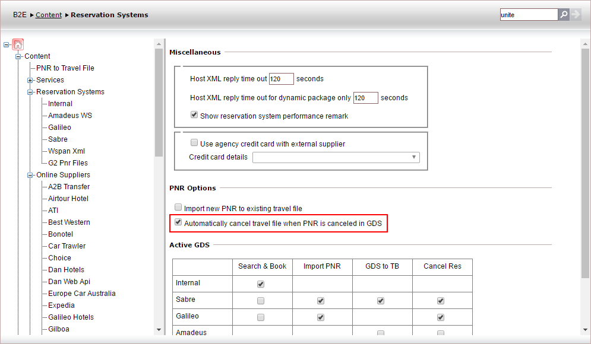
Task: Open the Credit card details dropdown
Action: tap(336, 157)
